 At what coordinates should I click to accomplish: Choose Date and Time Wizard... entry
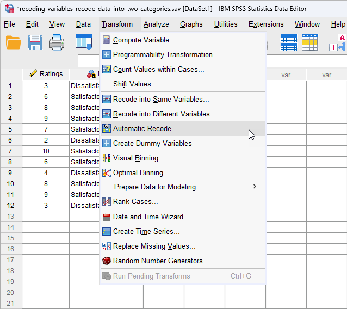pos(183,217)
